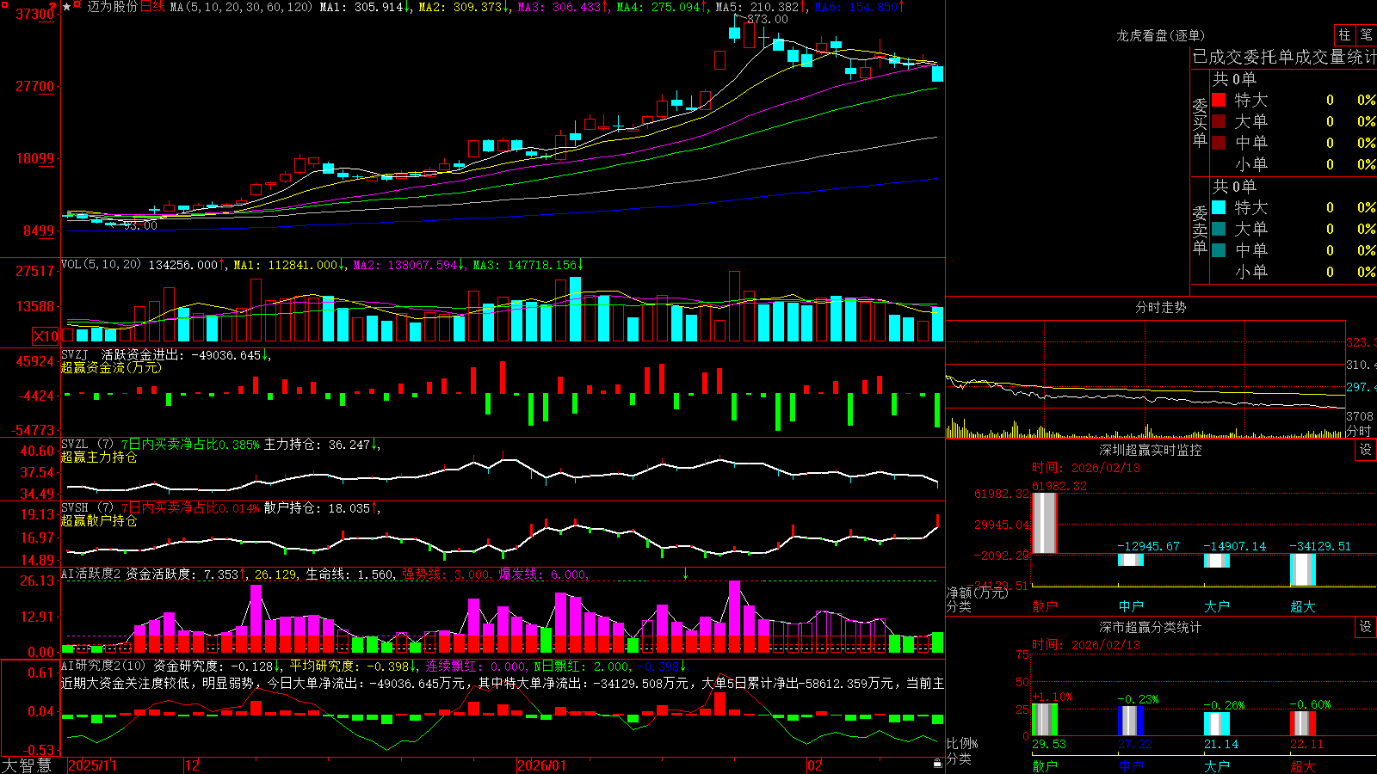Click the teal 中单 sell-order swatch

pos(1219,249)
